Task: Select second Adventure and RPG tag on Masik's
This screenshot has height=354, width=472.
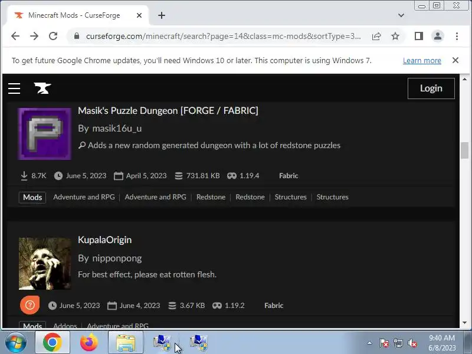Action: coord(155,197)
